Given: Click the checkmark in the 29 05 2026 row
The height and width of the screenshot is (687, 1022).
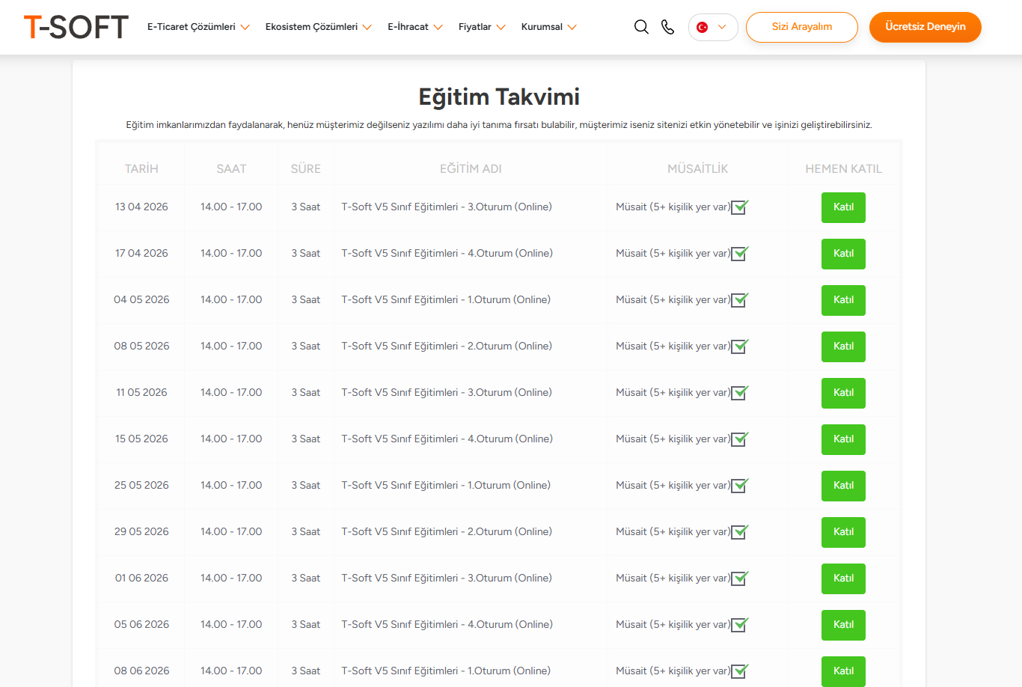Looking at the screenshot, I should point(739,532).
